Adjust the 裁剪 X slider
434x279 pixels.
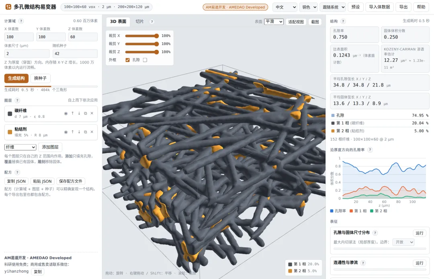[x=142, y=36]
